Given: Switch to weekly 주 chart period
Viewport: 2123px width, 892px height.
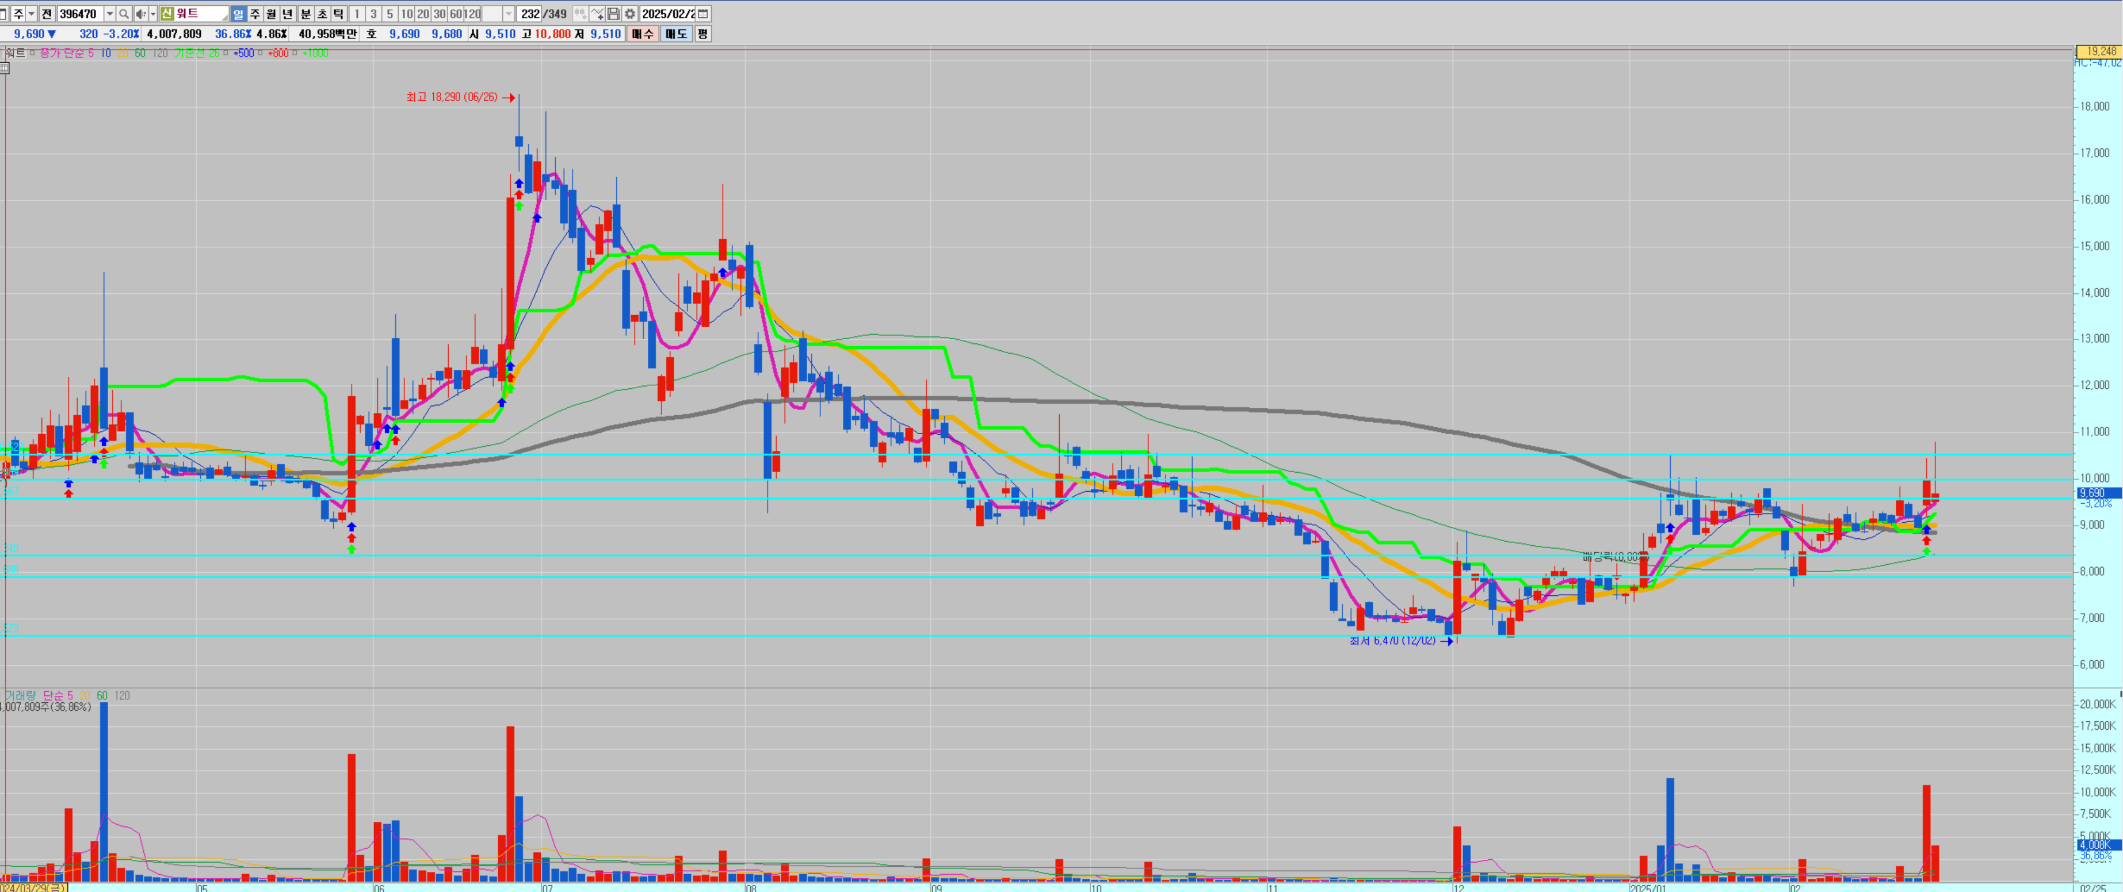Looking at the screenshot, I should pos(255,14).
